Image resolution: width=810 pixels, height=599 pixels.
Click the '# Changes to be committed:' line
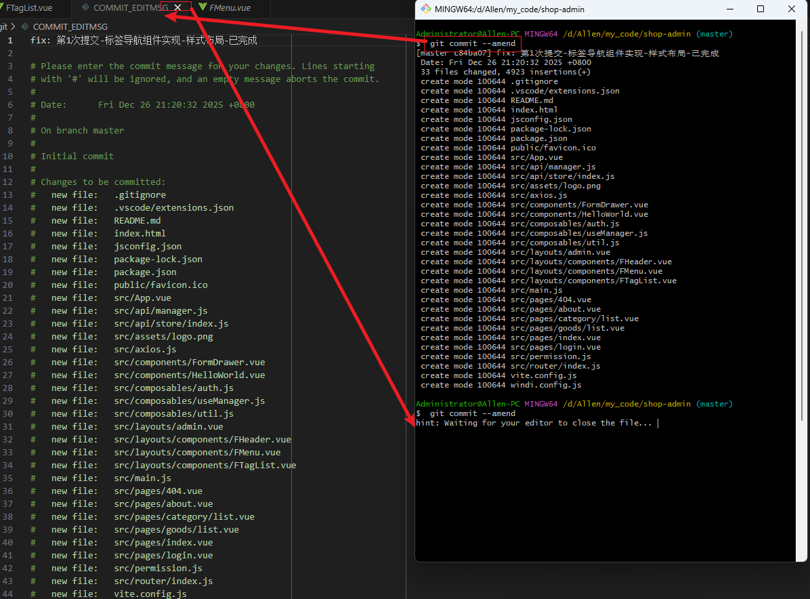click(98, 182)
